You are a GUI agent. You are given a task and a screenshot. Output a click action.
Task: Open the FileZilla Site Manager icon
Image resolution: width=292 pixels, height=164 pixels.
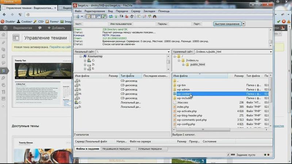tap(77, 16)
